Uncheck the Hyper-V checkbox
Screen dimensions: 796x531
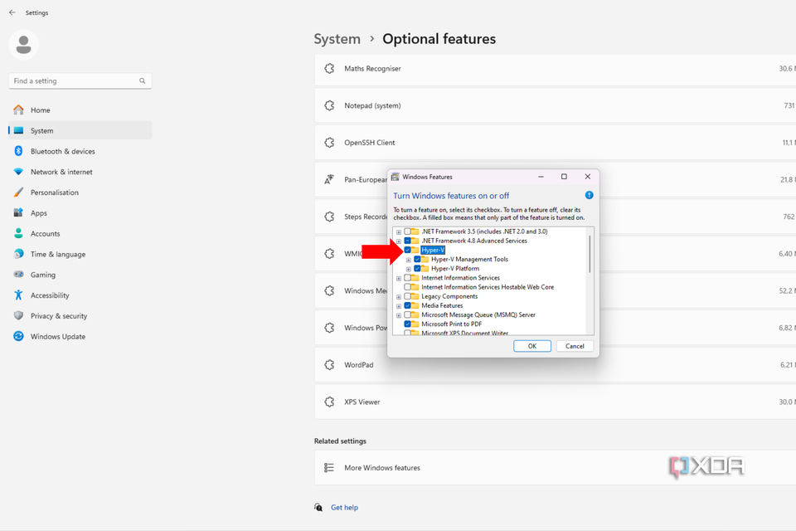tap(408, 250)
